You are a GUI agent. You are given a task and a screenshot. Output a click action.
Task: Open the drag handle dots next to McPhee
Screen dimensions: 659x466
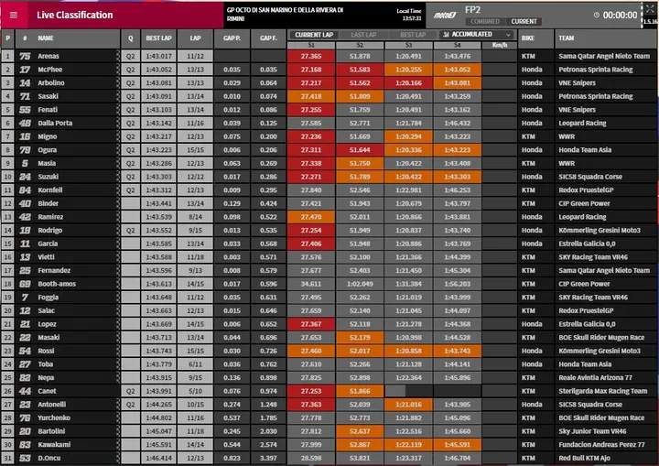[x=118, y=70]
